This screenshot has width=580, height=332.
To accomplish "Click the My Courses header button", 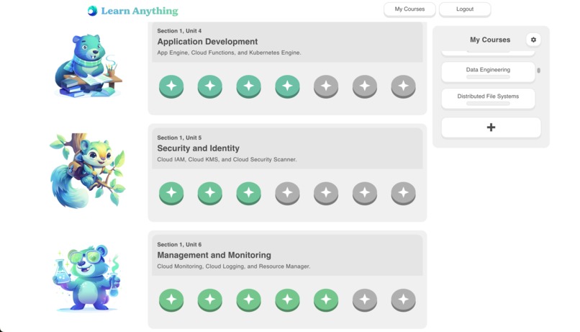I will coord(409,9).
